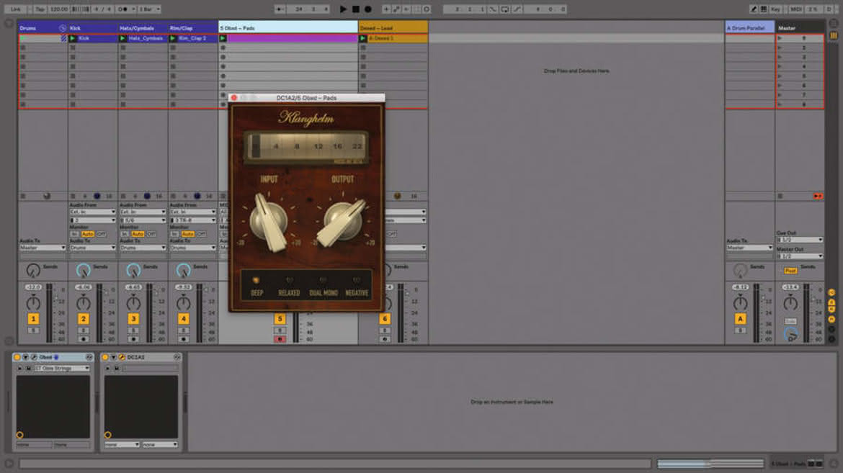Image resolution: width=843 pixels, height=473 pixels.
Task: Open computer MIDI keyboard toggle icon
Action: coord(764,9)
